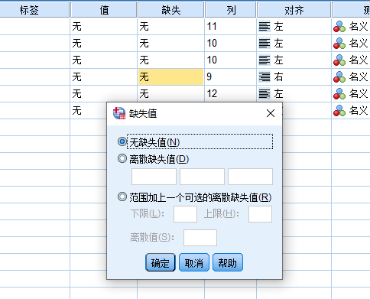Click the 值 column header
The width and height of the screenshot is (370, 299).
click(x=104, y=10)
